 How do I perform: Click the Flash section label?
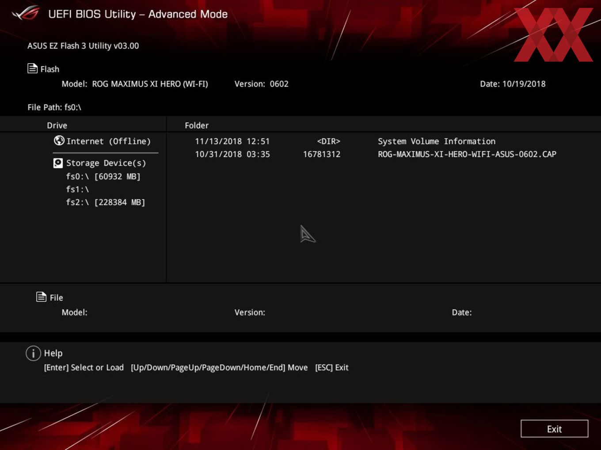coord(49,69)
